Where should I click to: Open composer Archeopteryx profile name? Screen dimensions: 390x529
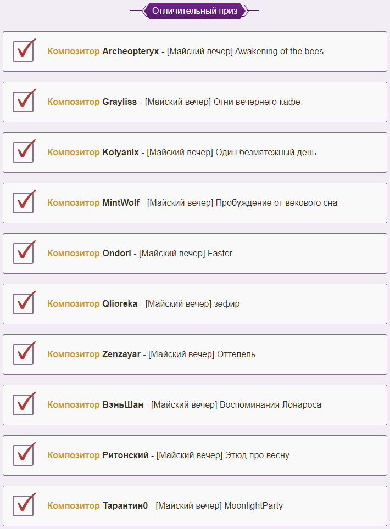click(130, 51)
